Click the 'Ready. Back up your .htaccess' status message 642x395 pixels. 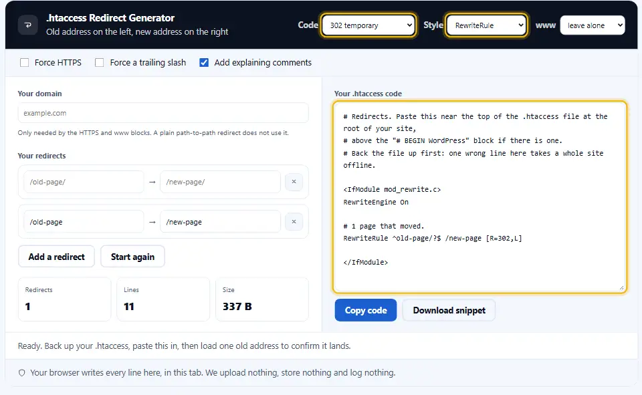click(185, 346)
